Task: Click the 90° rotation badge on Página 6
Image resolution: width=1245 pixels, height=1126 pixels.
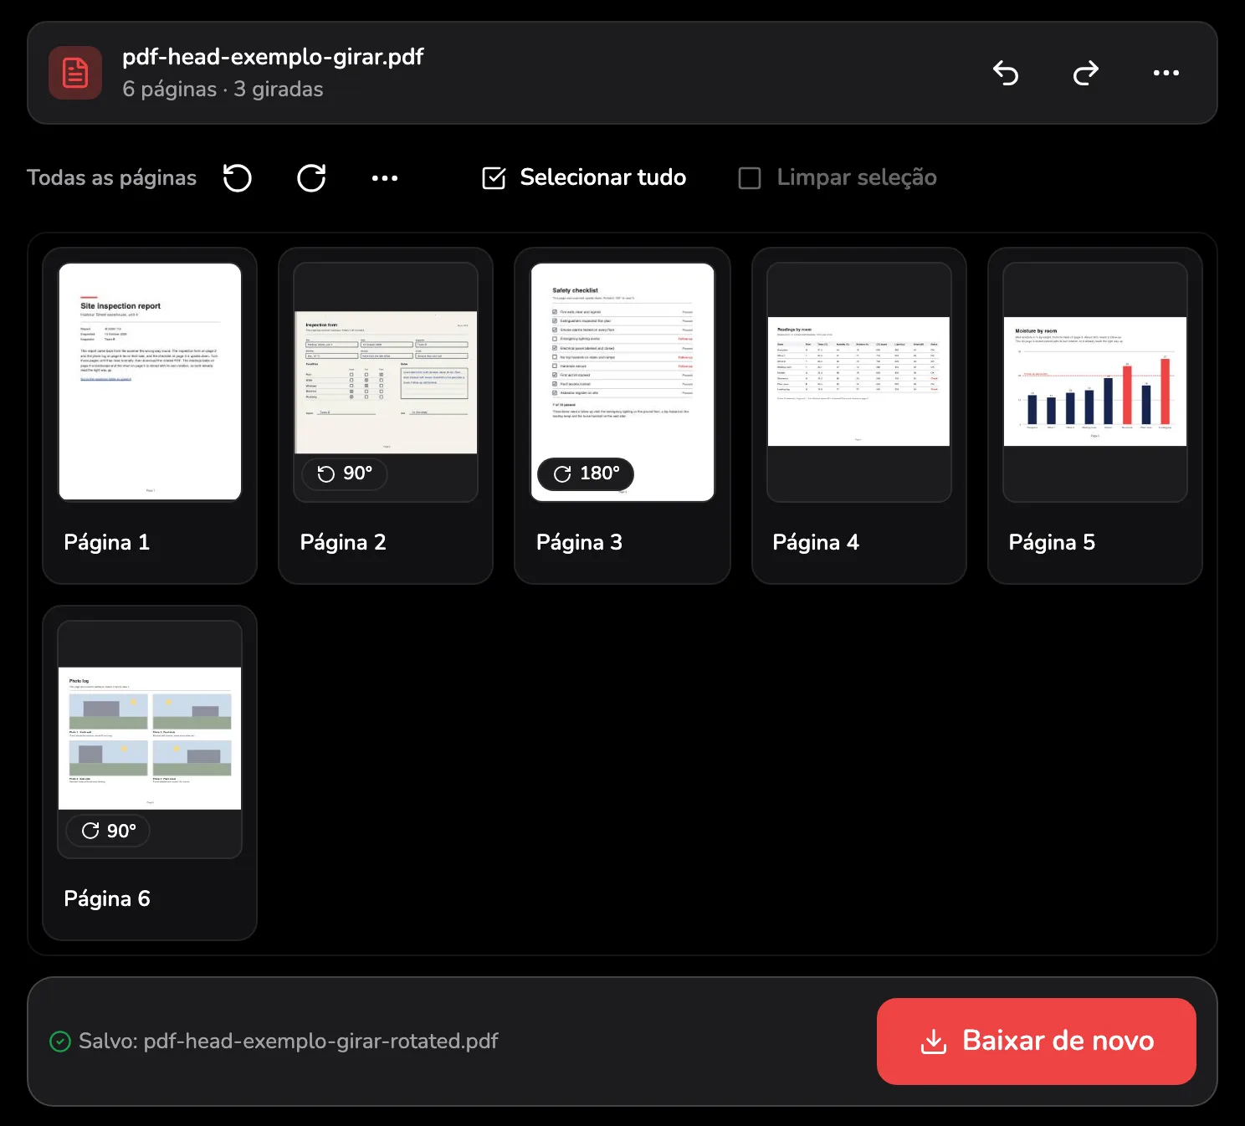Action: (x=109, y=831)
